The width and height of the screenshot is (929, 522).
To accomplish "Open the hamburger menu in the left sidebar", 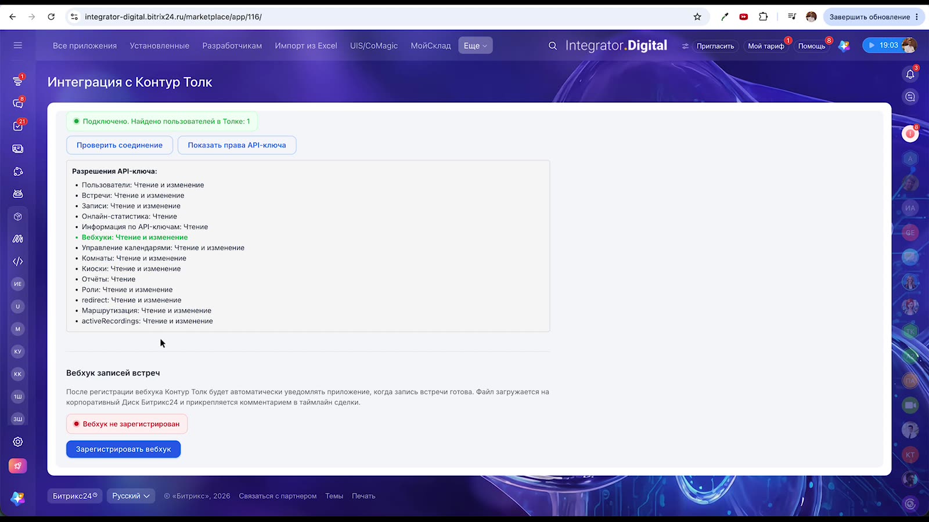I will [x=18, y=45].
